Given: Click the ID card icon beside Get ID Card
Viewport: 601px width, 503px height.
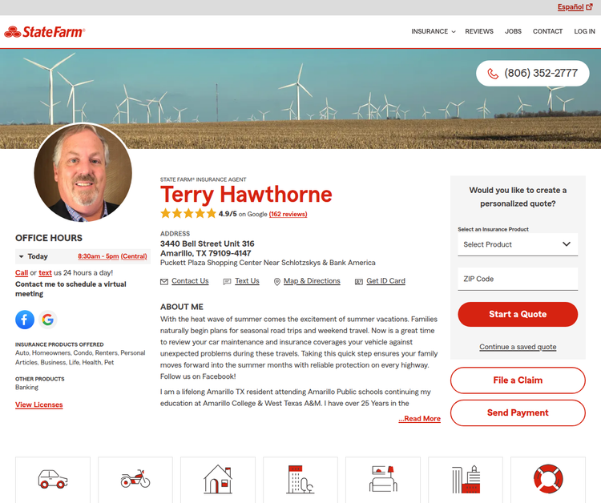Looking at the screenshot, I should 359,282.
